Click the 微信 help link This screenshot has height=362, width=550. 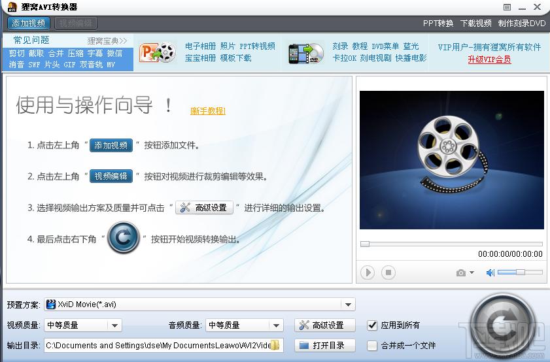(114, 54)
